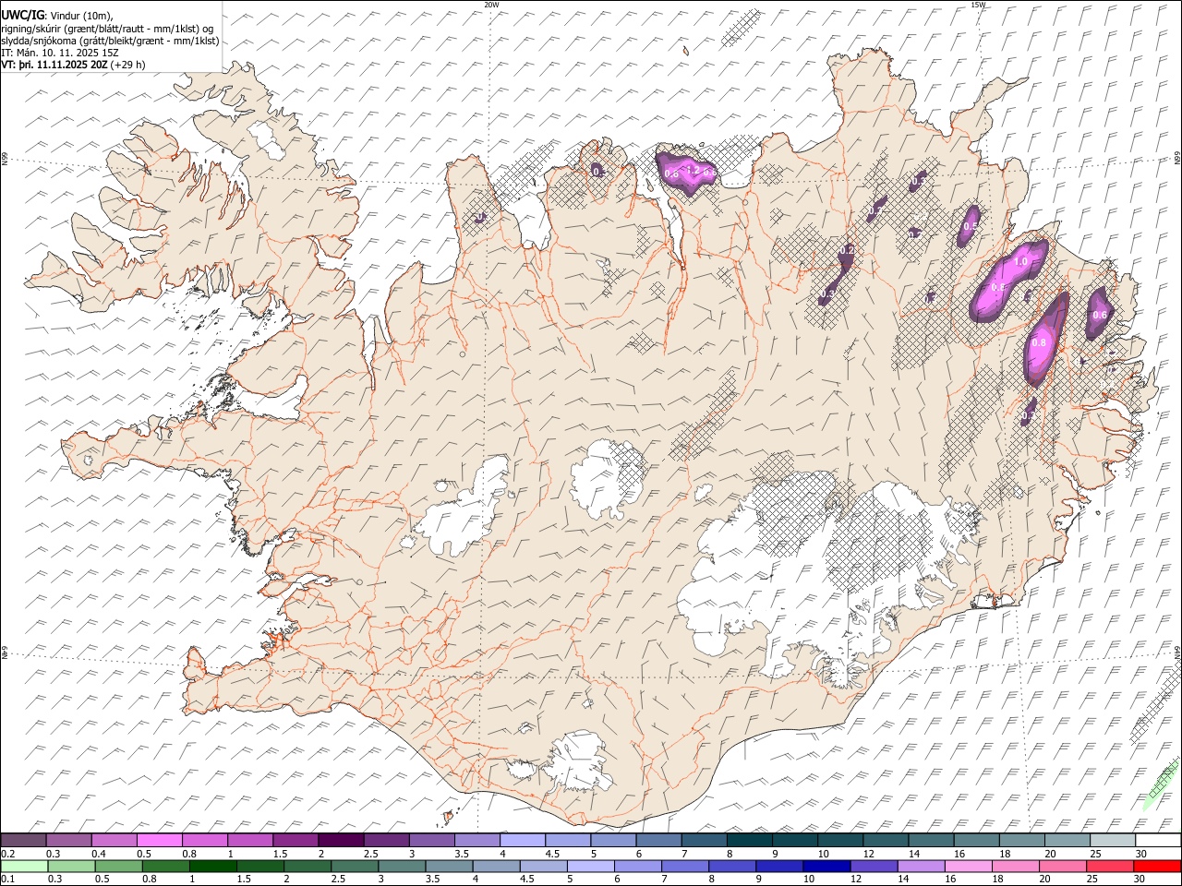Click the bright pink 0.5 swatch in upper legend
The width and height of the screenshot is (1182, 886).
[160, 841]
